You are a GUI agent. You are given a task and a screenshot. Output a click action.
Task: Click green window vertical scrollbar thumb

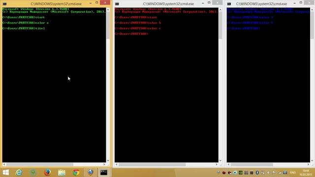click(108, 25)
